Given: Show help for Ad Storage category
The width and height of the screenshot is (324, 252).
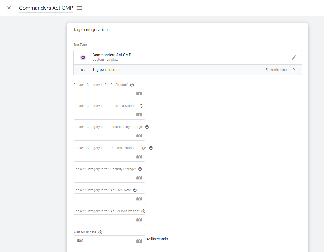Looking at the screenshot, I should pos(132,85).
